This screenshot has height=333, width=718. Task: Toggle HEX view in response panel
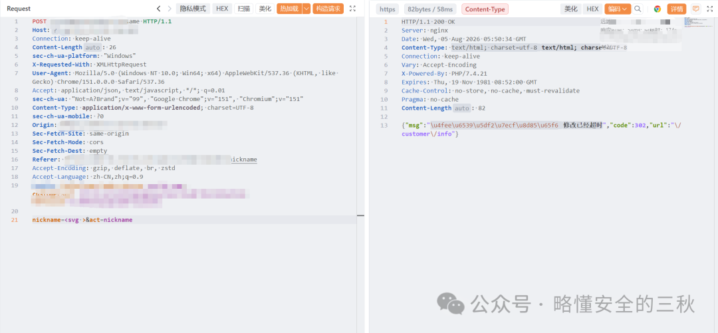pyautogui.click(x=592, y=9)
